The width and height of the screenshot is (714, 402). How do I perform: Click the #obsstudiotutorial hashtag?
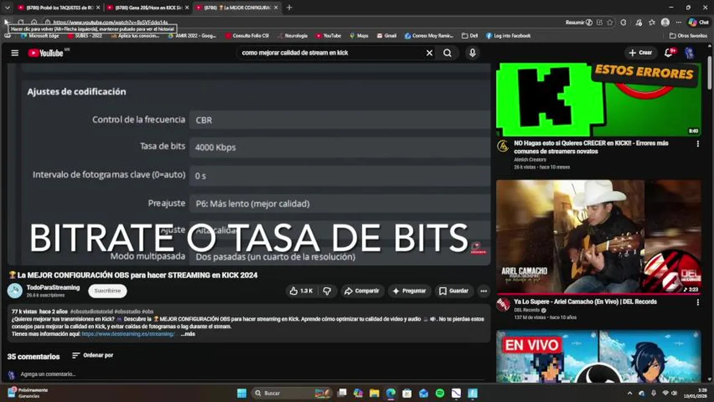pyautogui.click(x=91, y=311)
